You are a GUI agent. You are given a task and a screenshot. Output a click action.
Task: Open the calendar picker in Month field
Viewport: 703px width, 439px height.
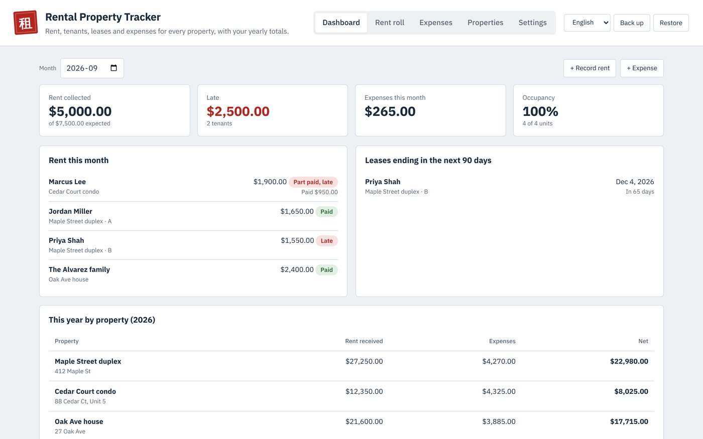(114, 68)
